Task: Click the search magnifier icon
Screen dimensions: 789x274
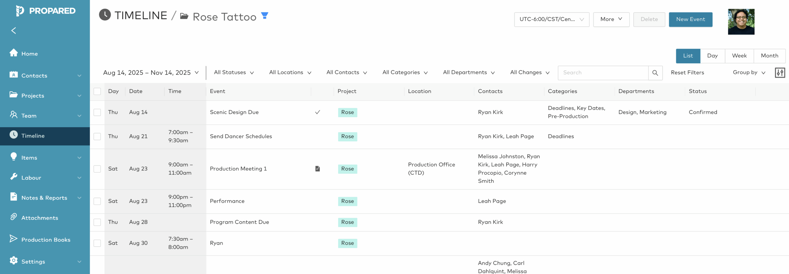Action: pos(655,73)
